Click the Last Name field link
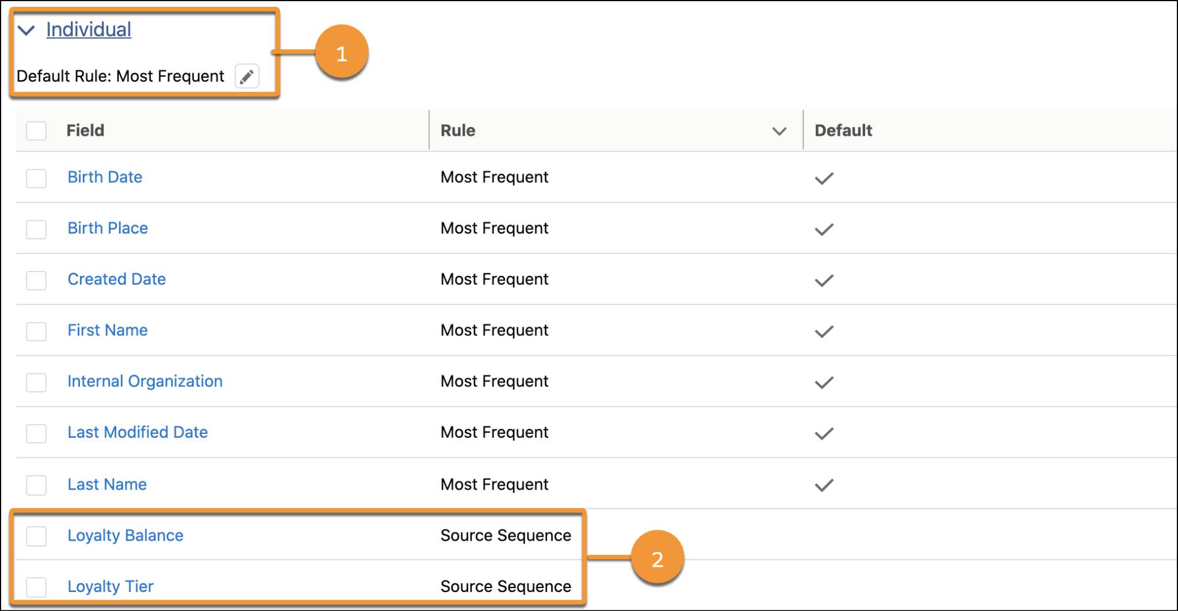 (x=107, y=484)
